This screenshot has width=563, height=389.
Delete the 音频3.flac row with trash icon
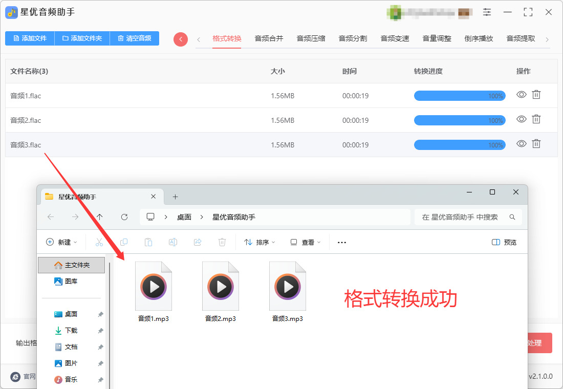(x=536, y=144)
